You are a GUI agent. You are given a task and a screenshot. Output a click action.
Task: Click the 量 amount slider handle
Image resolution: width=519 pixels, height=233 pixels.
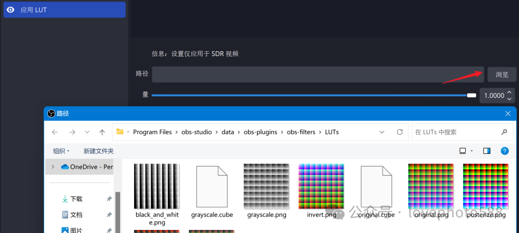click(x=471, y=95)
